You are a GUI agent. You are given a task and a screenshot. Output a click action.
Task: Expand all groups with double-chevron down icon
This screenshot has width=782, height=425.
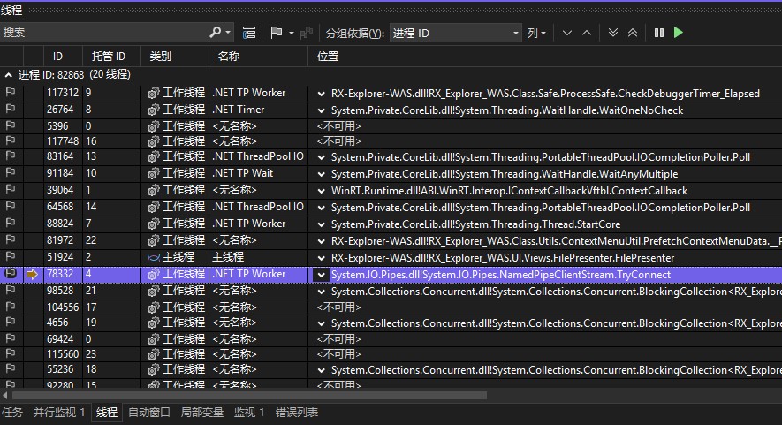pyautogui.click(x=613, y=33)
